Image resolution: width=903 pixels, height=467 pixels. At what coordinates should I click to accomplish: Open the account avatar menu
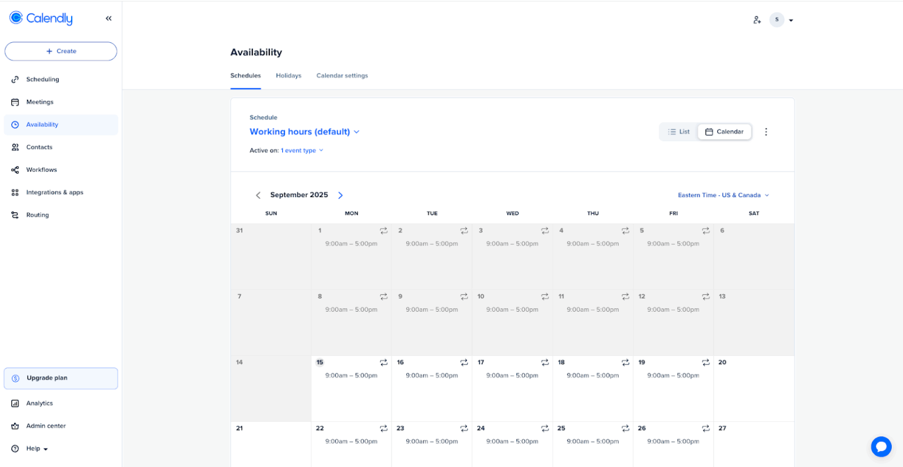[x=781, y=20]
